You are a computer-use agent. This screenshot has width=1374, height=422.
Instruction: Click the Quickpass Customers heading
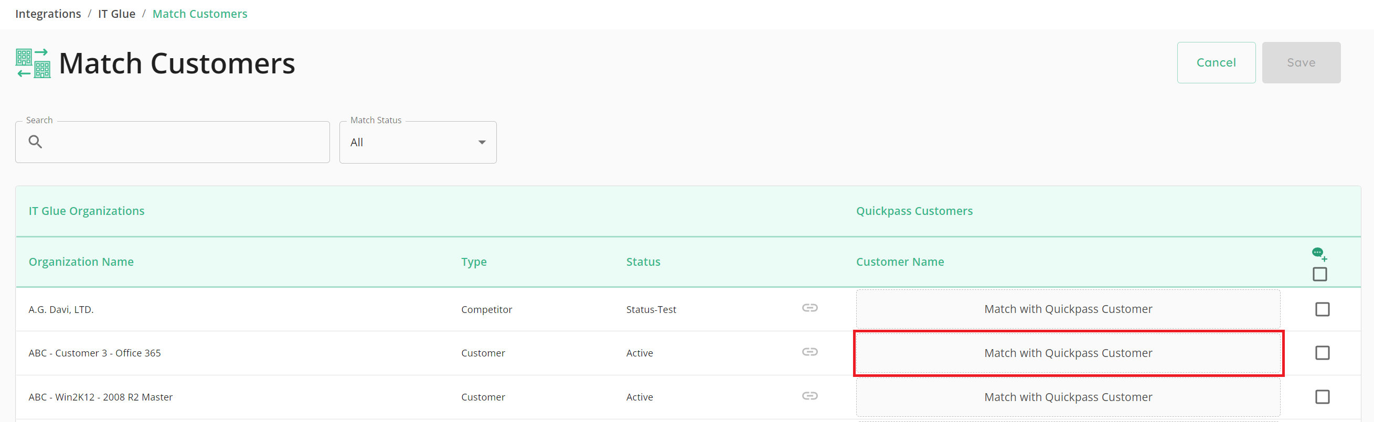click(x=914, y=211)
